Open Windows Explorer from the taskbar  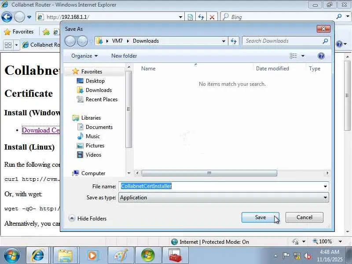point(65,256)
